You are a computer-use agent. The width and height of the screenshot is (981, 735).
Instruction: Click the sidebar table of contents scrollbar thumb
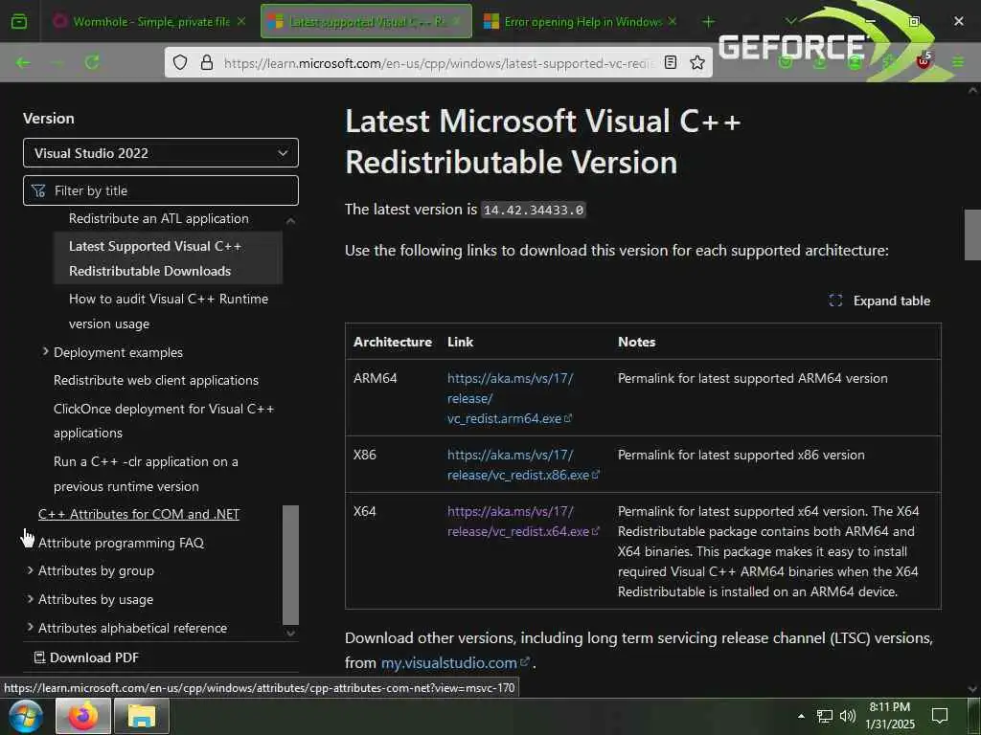click(x=290, y=565)
